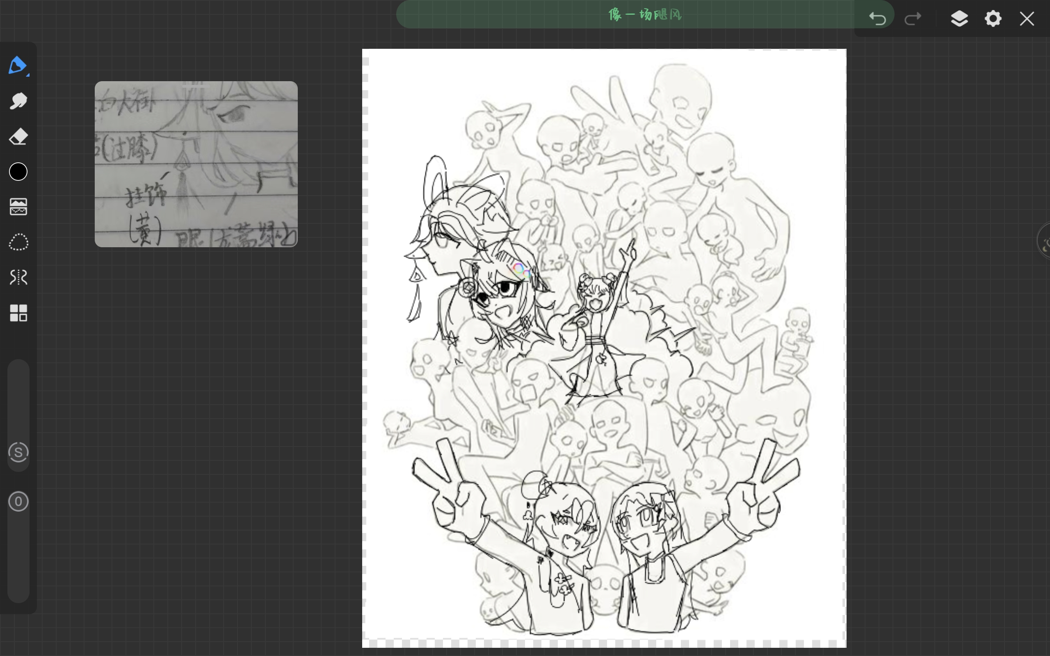Open the settings gear menu
The height and width of the screenshot is (656, 1050).
coord(993,19)
